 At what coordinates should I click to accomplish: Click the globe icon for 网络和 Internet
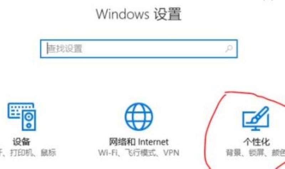pyautogui.click(x=139, y=116)
